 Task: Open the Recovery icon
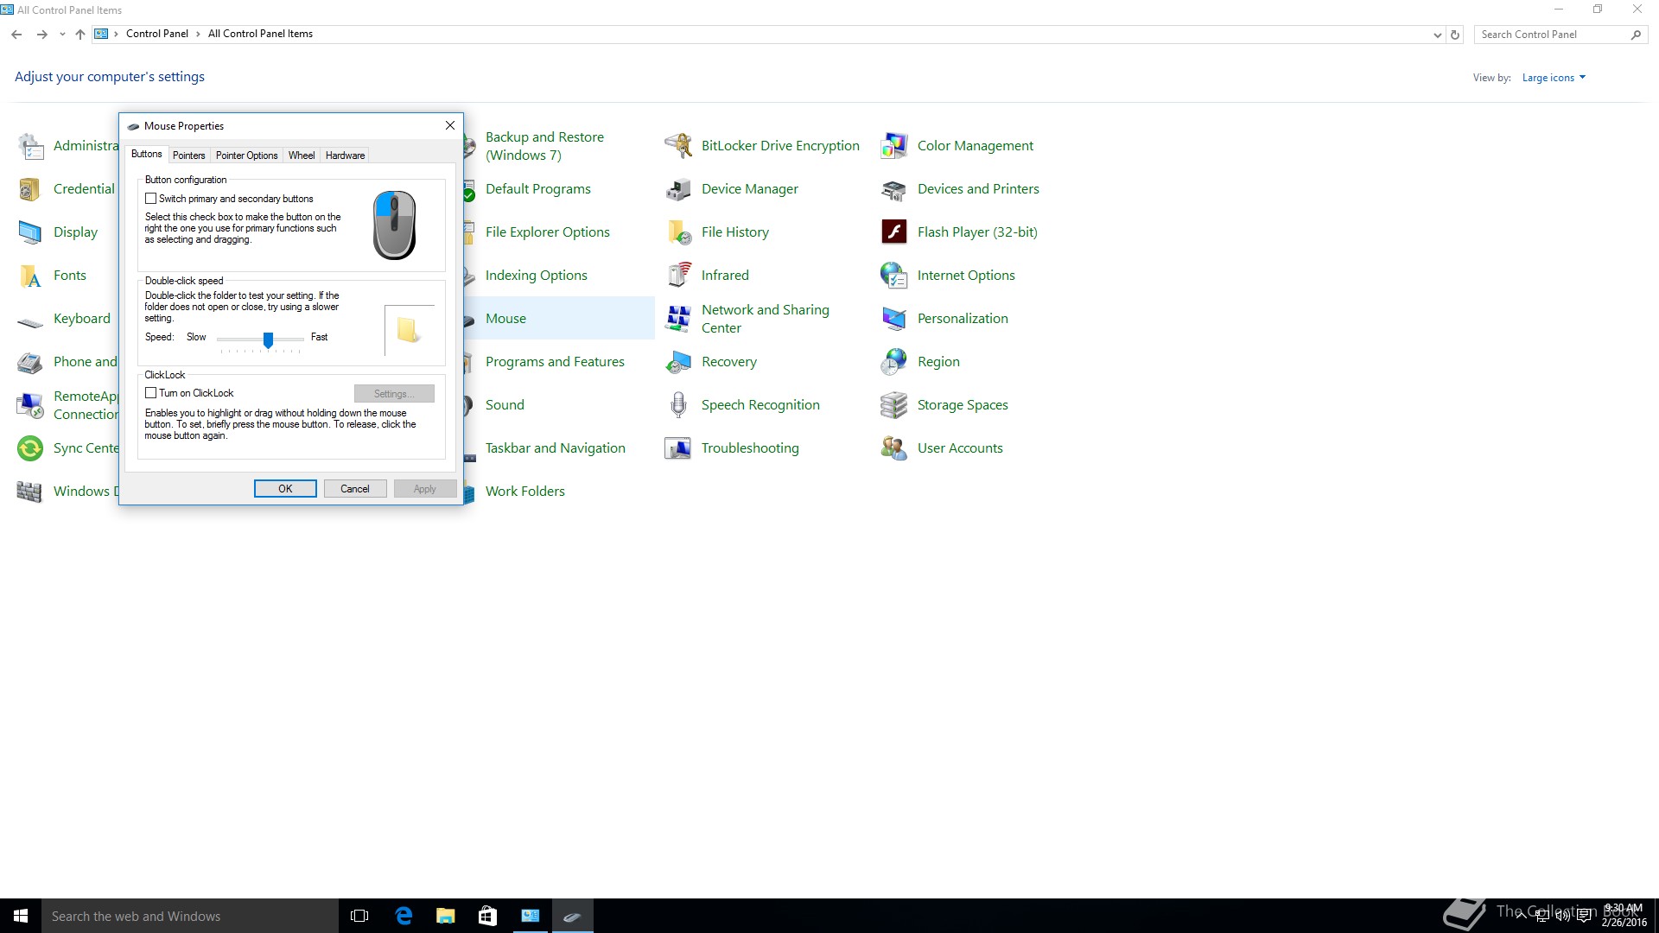point(678,362)
